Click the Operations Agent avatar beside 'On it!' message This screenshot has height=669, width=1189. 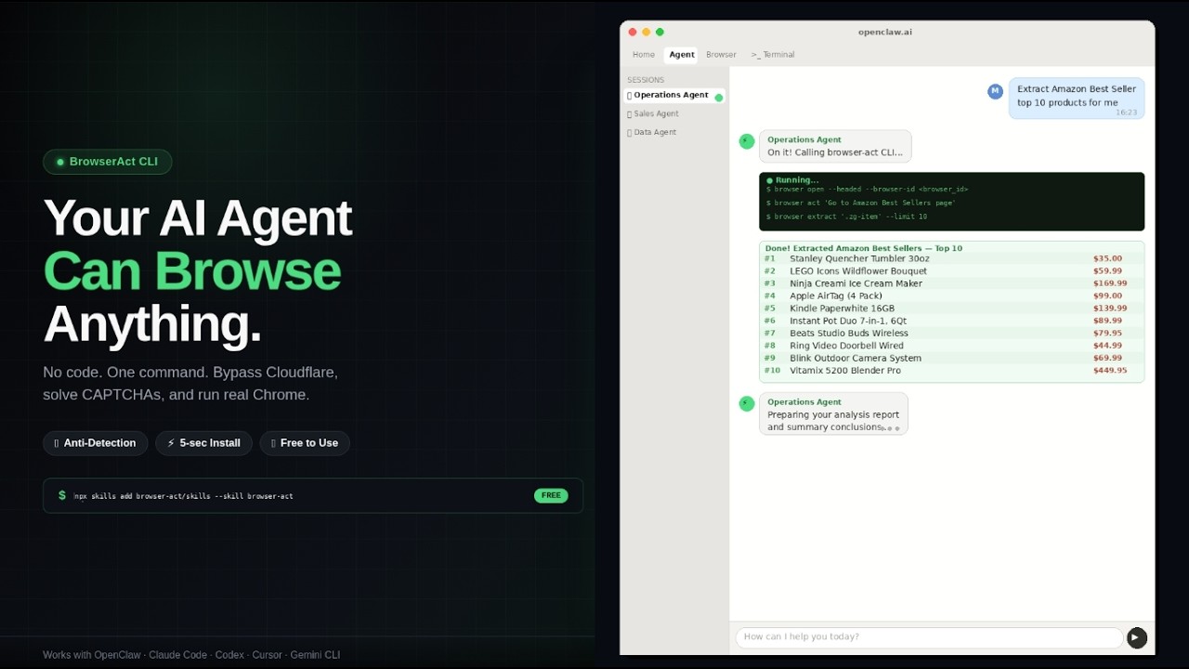click(x=747, y=141)
